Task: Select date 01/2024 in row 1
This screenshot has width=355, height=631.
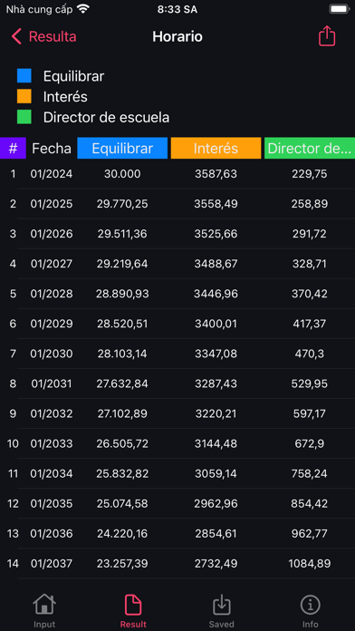Action: point(52,174)
